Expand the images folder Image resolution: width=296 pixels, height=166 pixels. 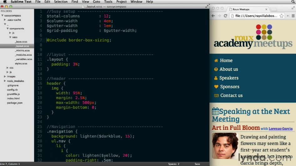tap(5, 76)
